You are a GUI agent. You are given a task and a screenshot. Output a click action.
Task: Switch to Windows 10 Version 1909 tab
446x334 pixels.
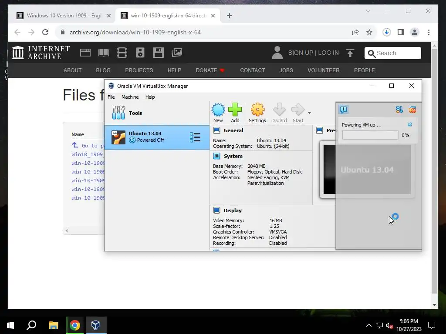click(x=64, y=16)
